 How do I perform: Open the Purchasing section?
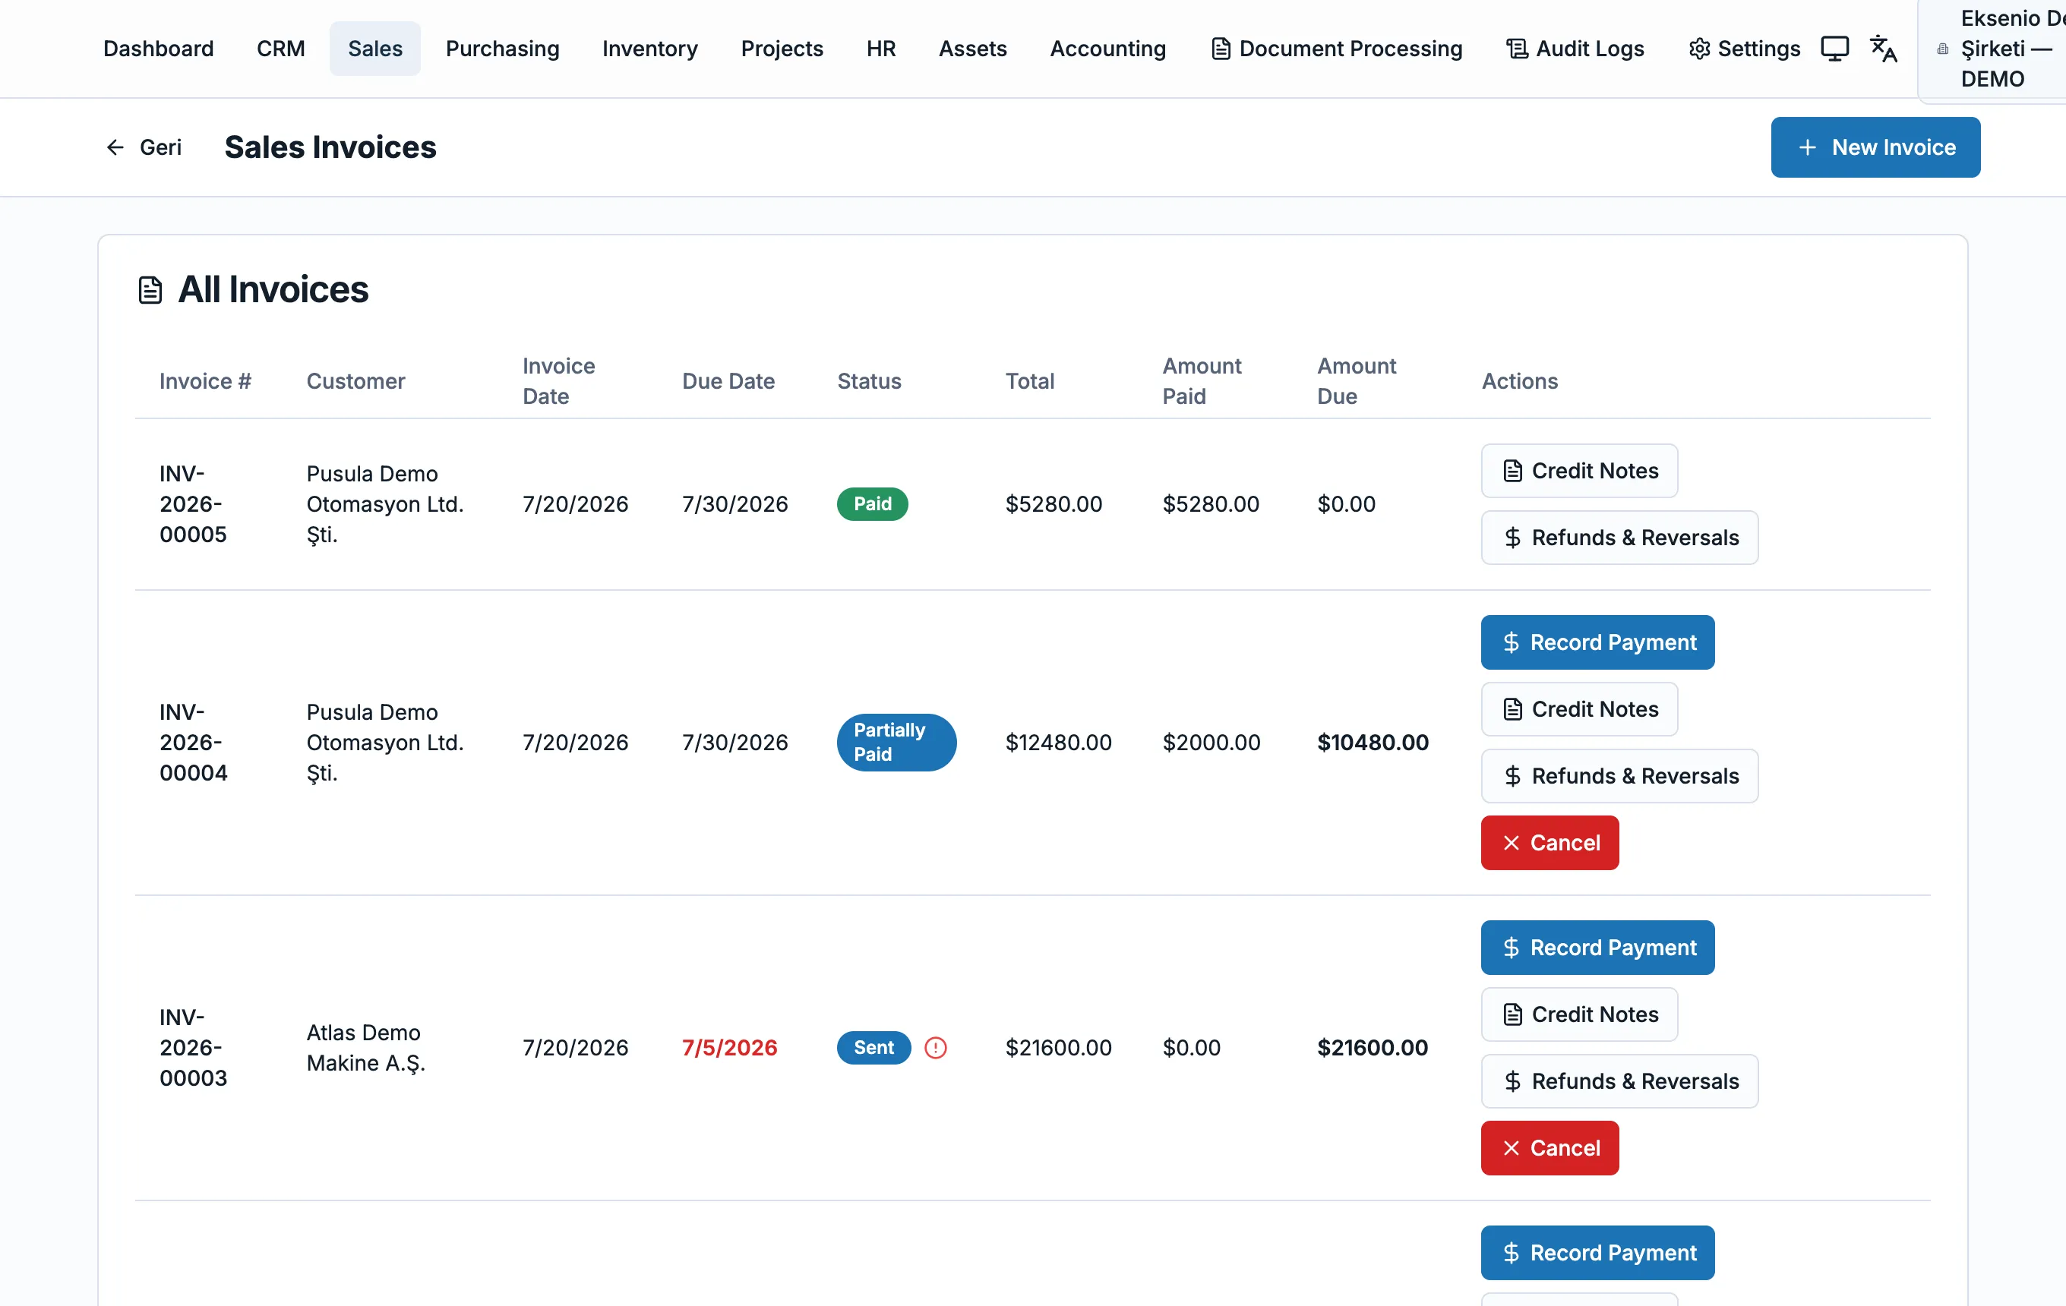tap(502, 49)
